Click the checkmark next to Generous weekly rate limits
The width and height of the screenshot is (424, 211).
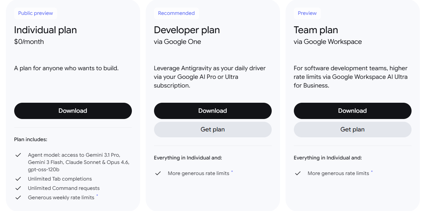[18, 198]
